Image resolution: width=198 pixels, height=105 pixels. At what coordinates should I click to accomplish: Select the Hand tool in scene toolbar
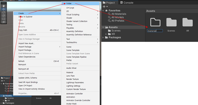(x=3, y=6)
